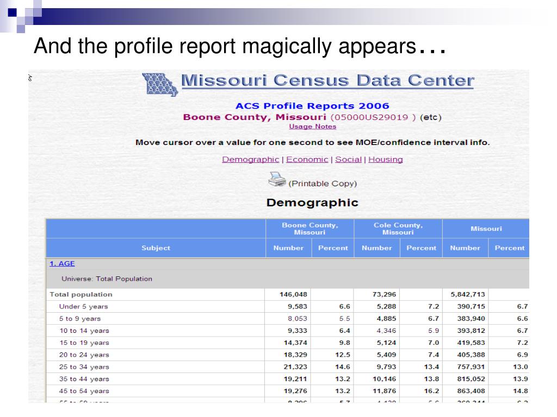557x417 pixels.
Task: Click Cole total population value 73,296
Action: pos(385,294)
